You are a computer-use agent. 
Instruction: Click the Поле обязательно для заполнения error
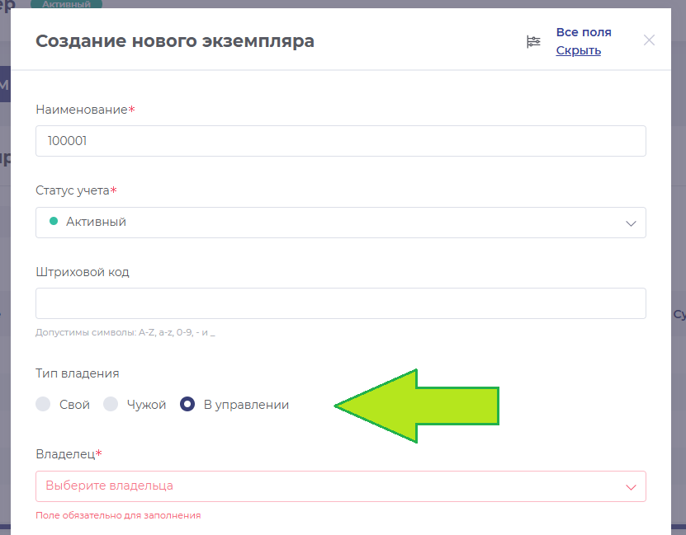[118, 515]
